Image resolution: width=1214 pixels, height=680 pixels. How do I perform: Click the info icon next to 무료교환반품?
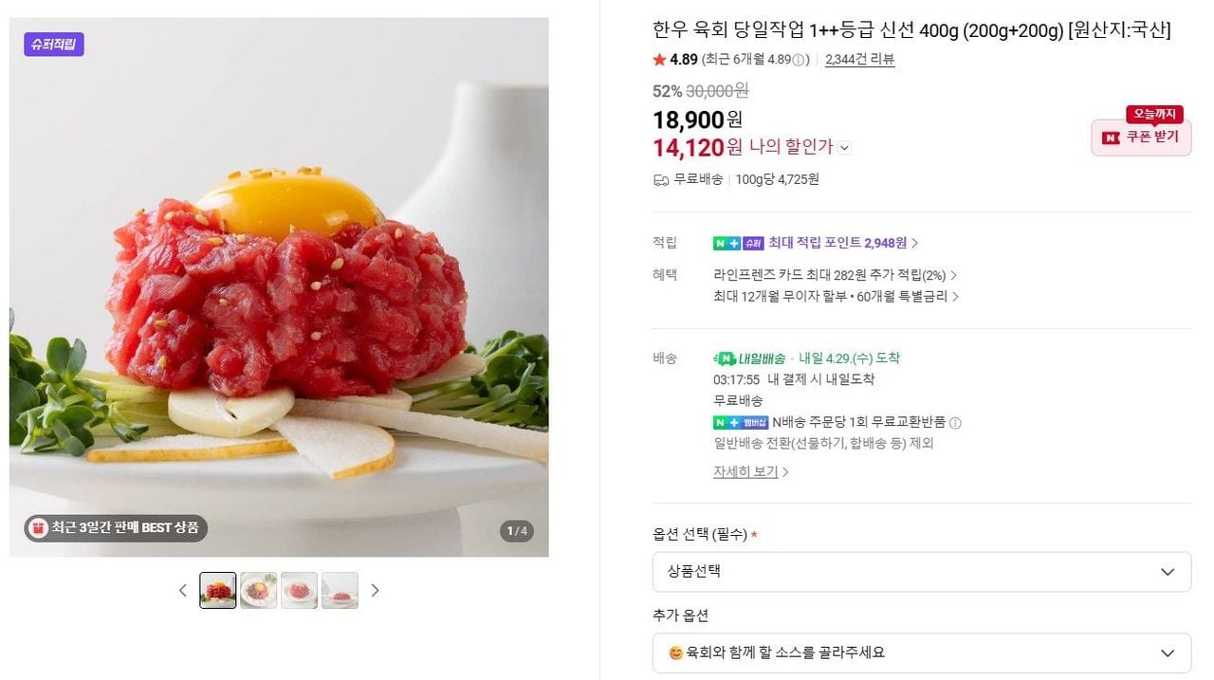tap(955, 423)
